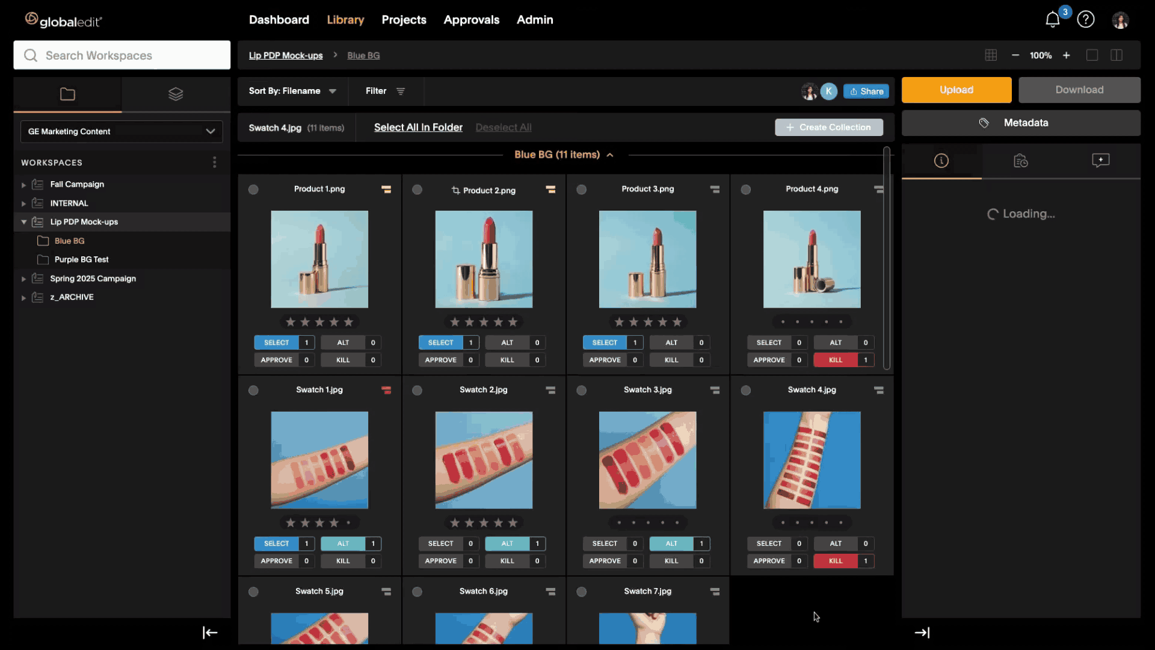This screenshot has width=1155, height=650.
Task: Open the info tab in details panel
Action: click(x=941, y=161)
